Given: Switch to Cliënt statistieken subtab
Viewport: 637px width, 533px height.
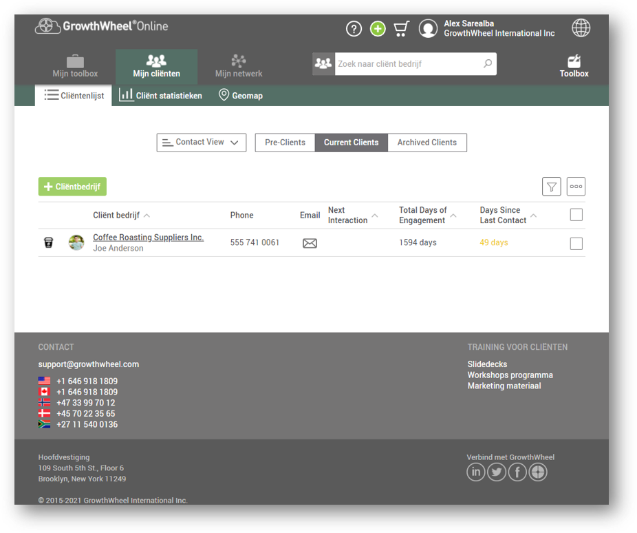Looking at the screenshot, I should point(160,96).
